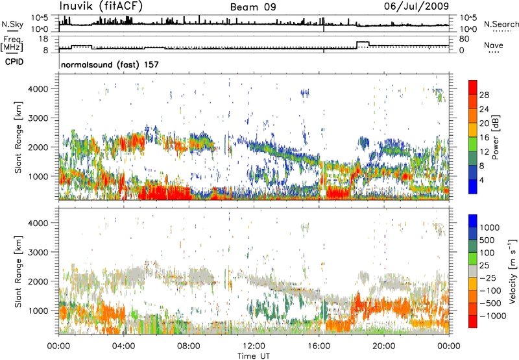Screen dimensions: 519x360
Task: Click the gray segment of the velocity colorbar
Action: point(473,272)
